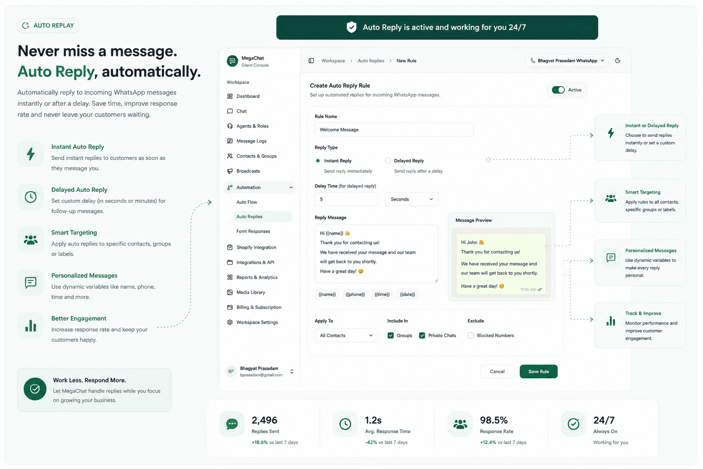Viewport: 703px width, 469px height.
Task: Open Billing & Subscription card icon
Action: coord(230,307)
